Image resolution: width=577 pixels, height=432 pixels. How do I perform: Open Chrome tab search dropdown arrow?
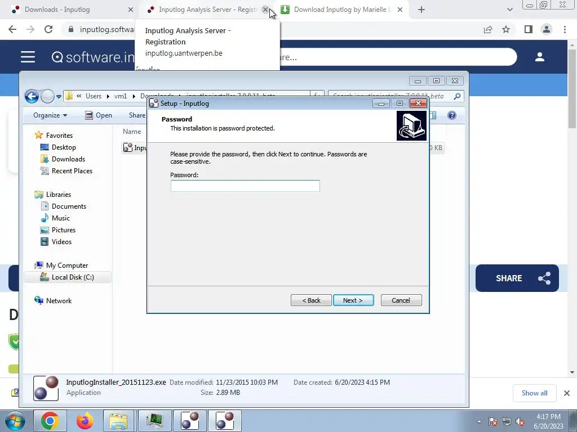(x=509, y=10)
